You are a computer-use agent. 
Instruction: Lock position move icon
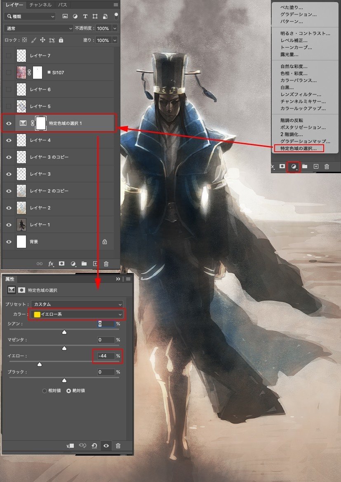pos(42,40)
